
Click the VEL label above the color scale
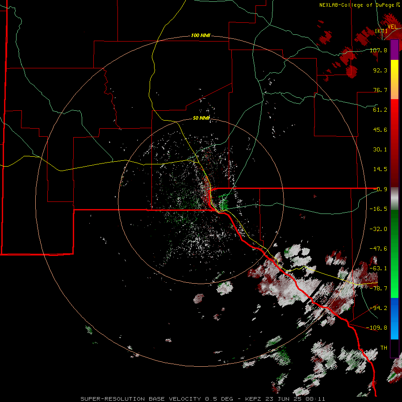392,27
